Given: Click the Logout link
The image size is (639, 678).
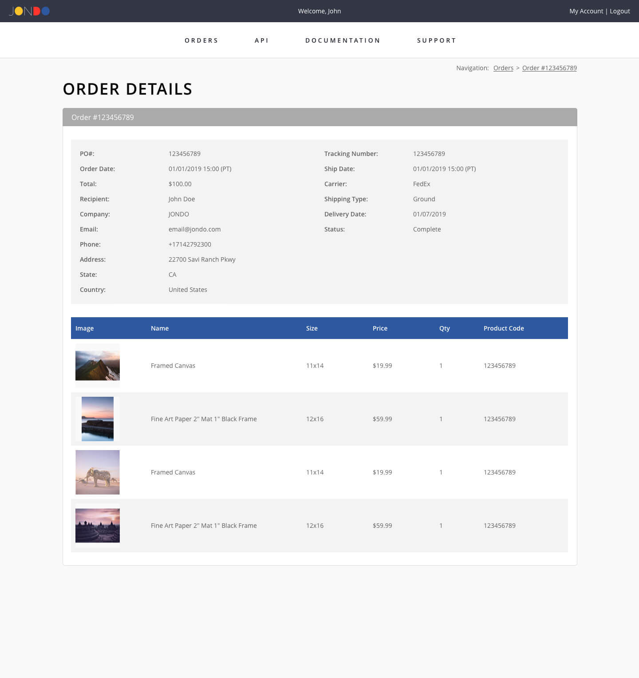Looking at the screenshot, I should tap(620, 11).
